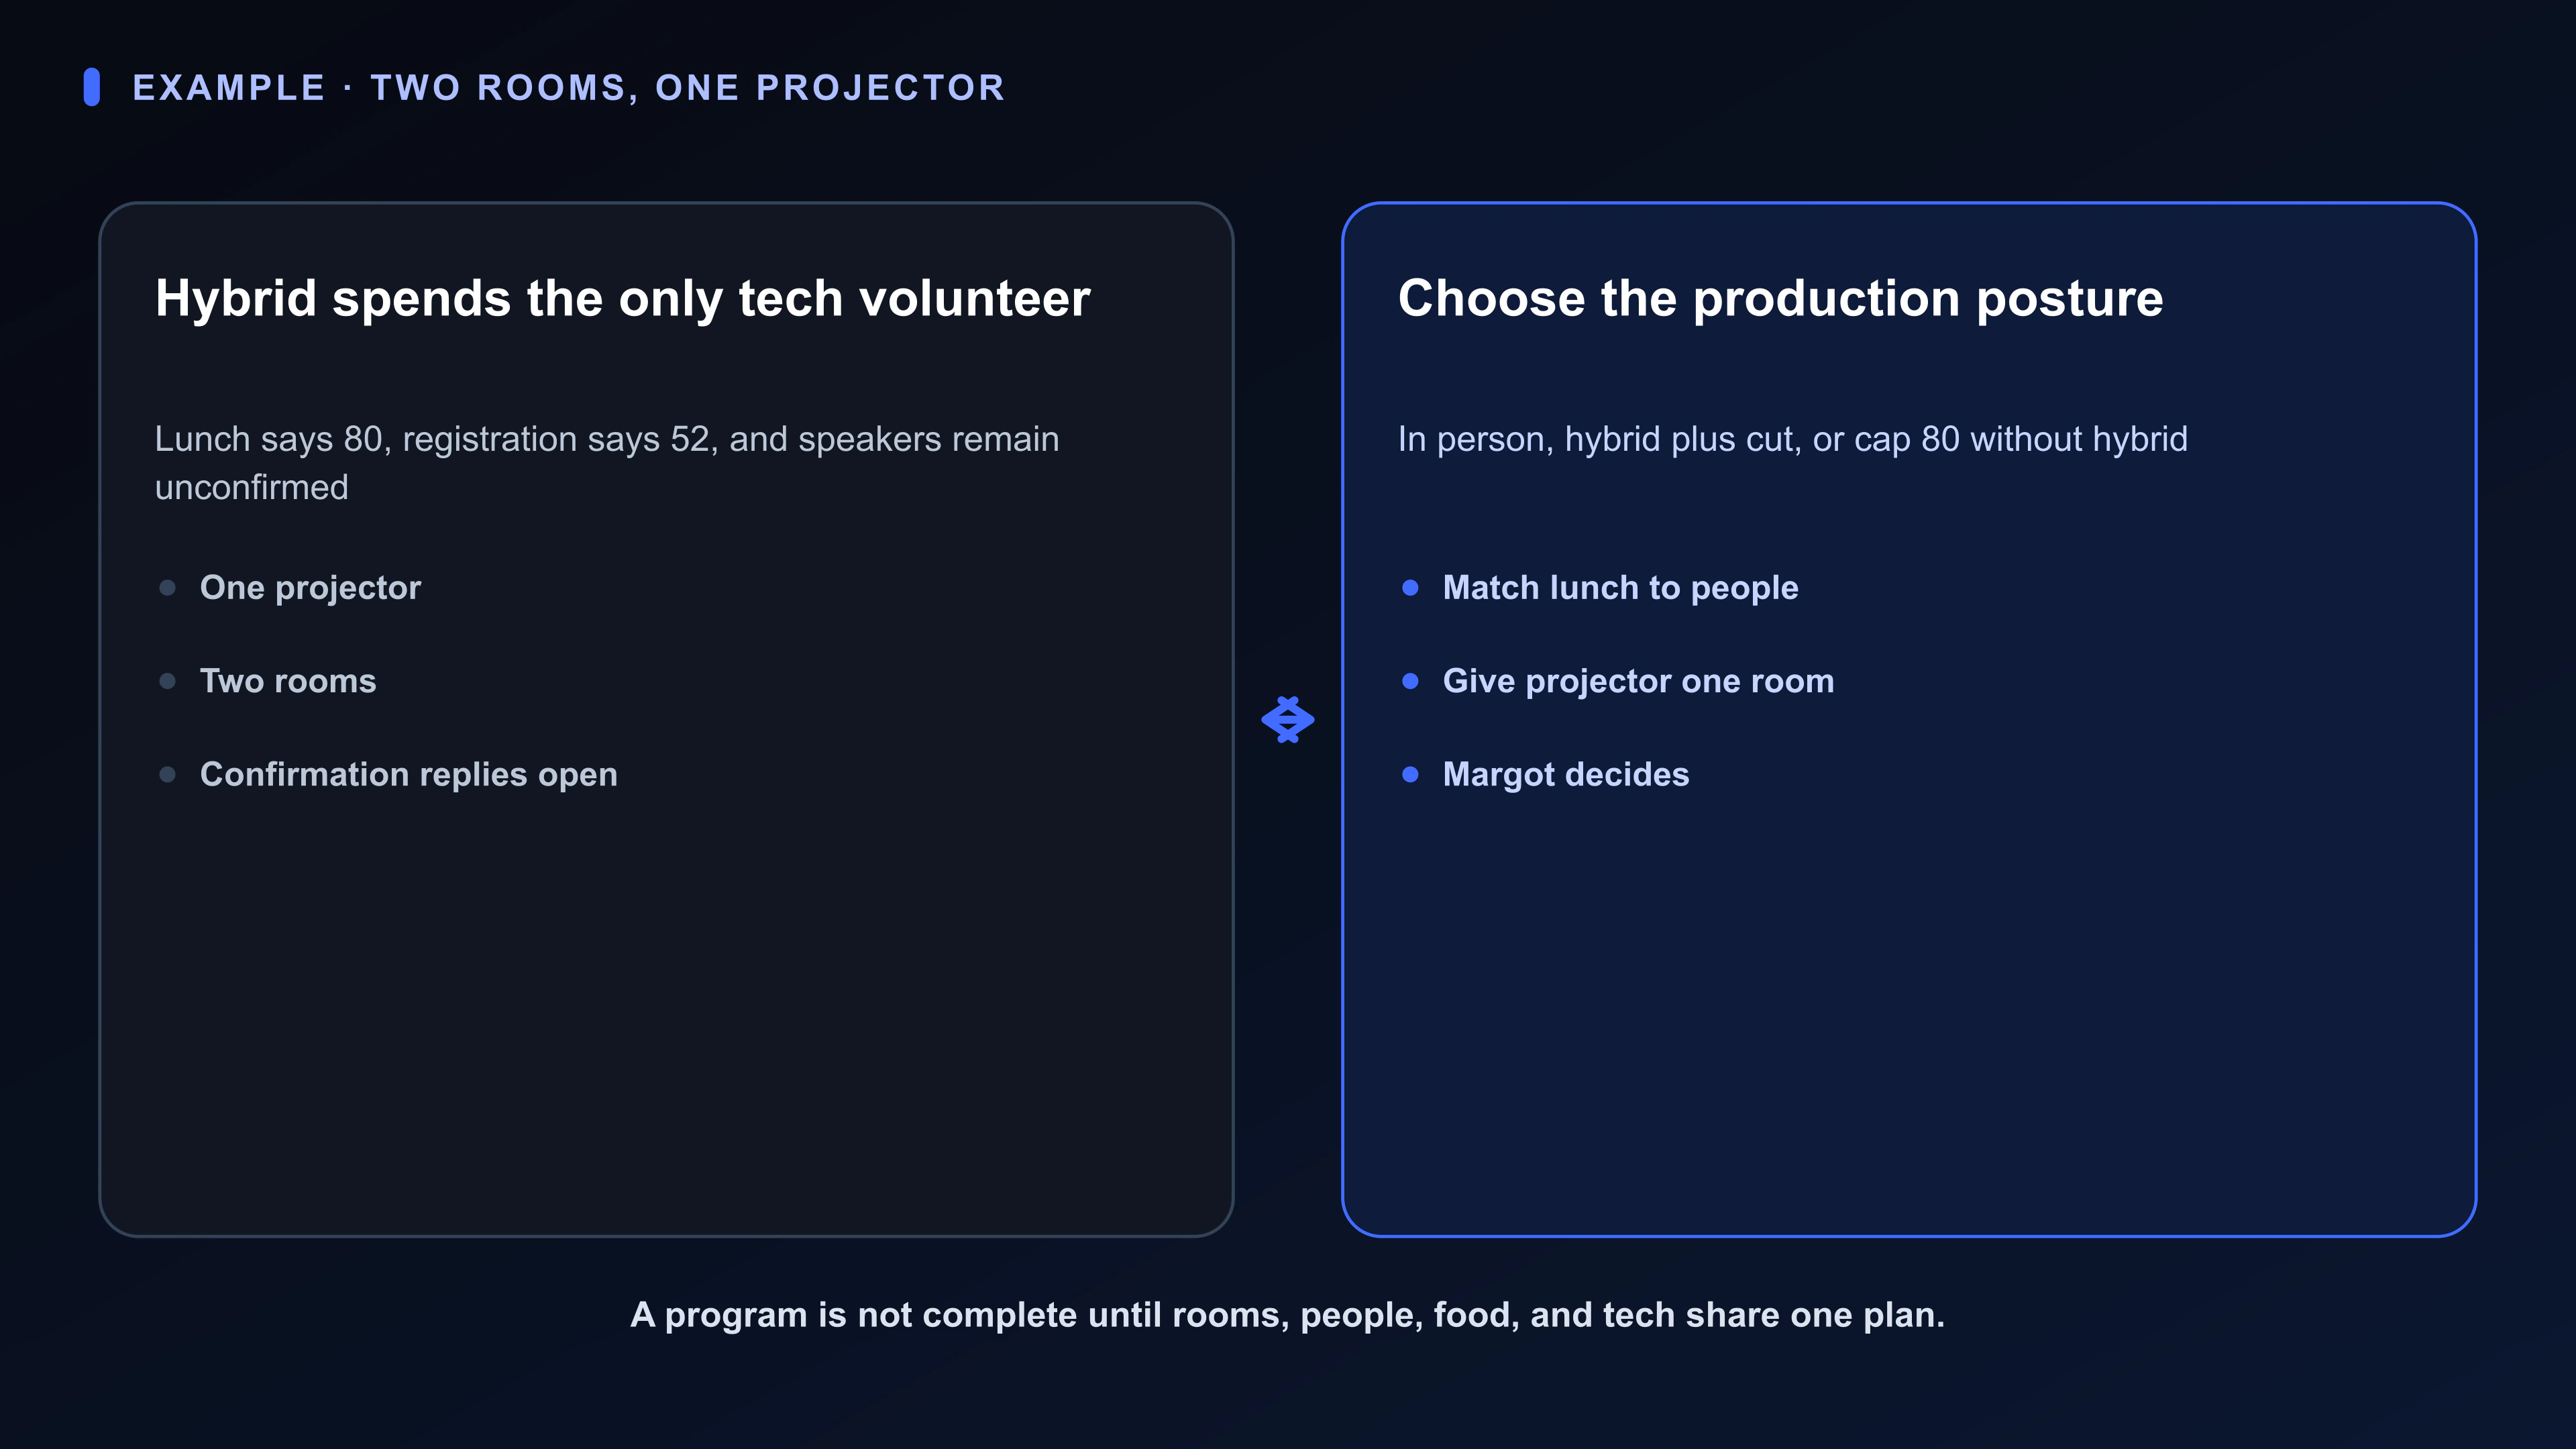This screenshot has height=1449, width=2576.
Task: Click the blue bullet beside Match lunch to people
Action: point(1410,587)
